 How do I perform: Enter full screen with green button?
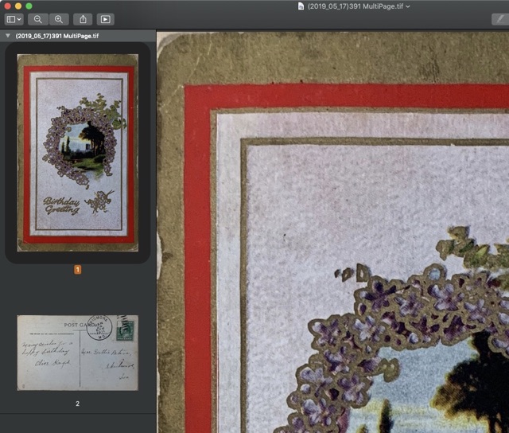click(x=29, y=6)
